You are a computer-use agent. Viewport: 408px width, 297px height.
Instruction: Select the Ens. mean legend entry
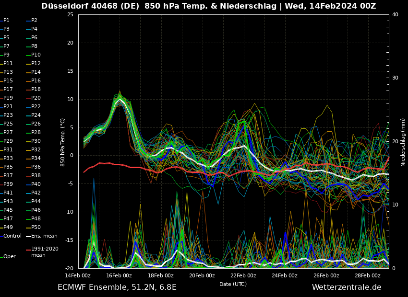44,236
